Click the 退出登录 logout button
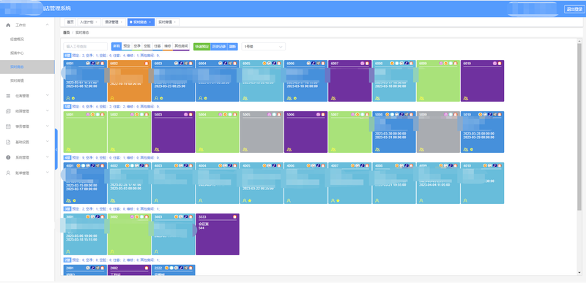This screenshot has width=586, height=283. point(574,9)
